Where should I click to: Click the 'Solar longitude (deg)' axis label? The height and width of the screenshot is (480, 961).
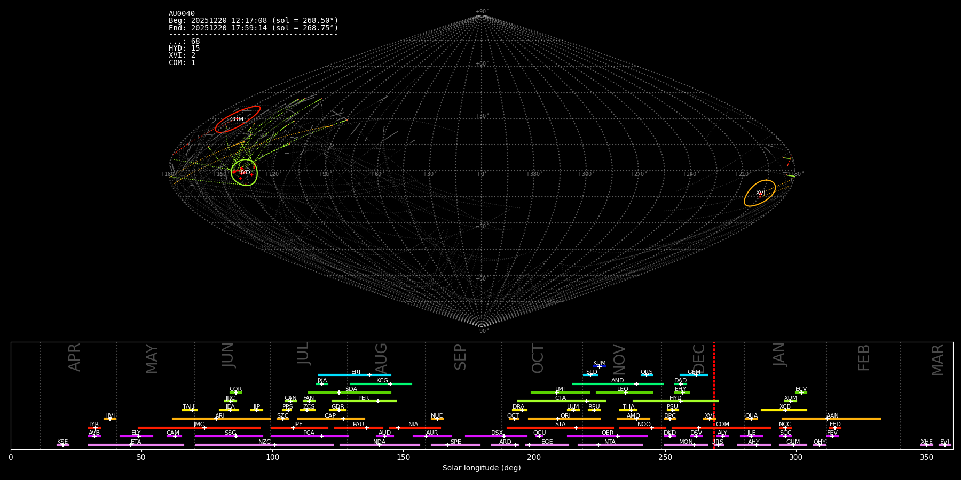pyautogui.click(x=482, y=468)
